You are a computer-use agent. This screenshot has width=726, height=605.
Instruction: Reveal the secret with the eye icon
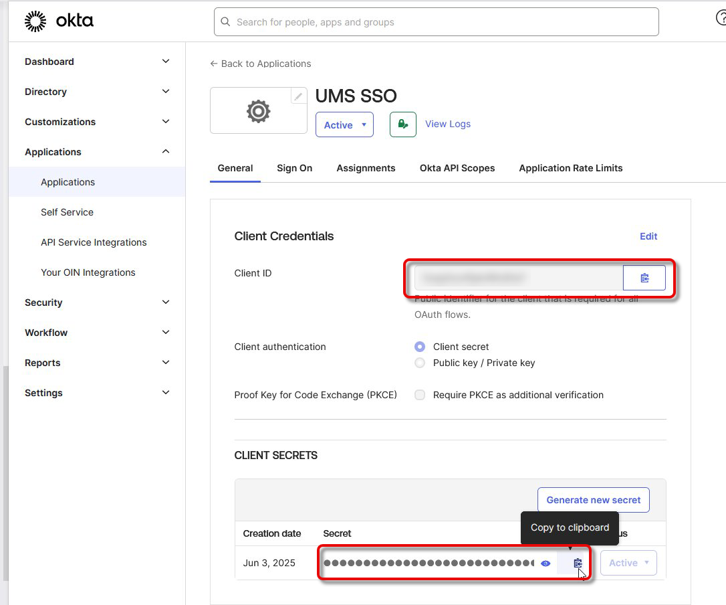click(546, 564)
